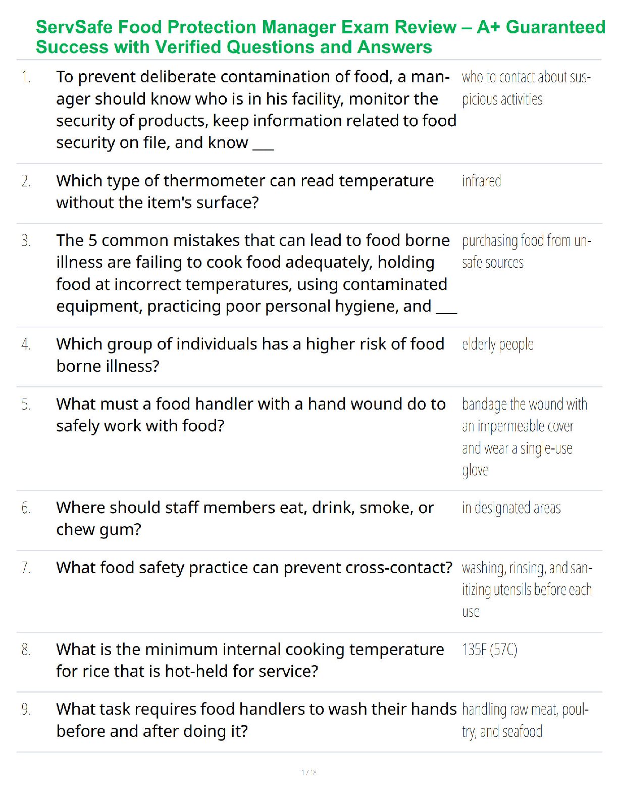Screen dimensions: 618x800
Task: Click question 1 about deliberate contamination
Action: (256, 110)
